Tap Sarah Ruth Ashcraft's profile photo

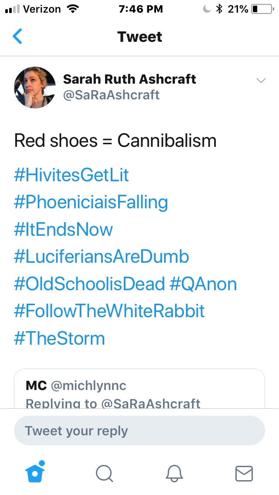coord(35,87)
